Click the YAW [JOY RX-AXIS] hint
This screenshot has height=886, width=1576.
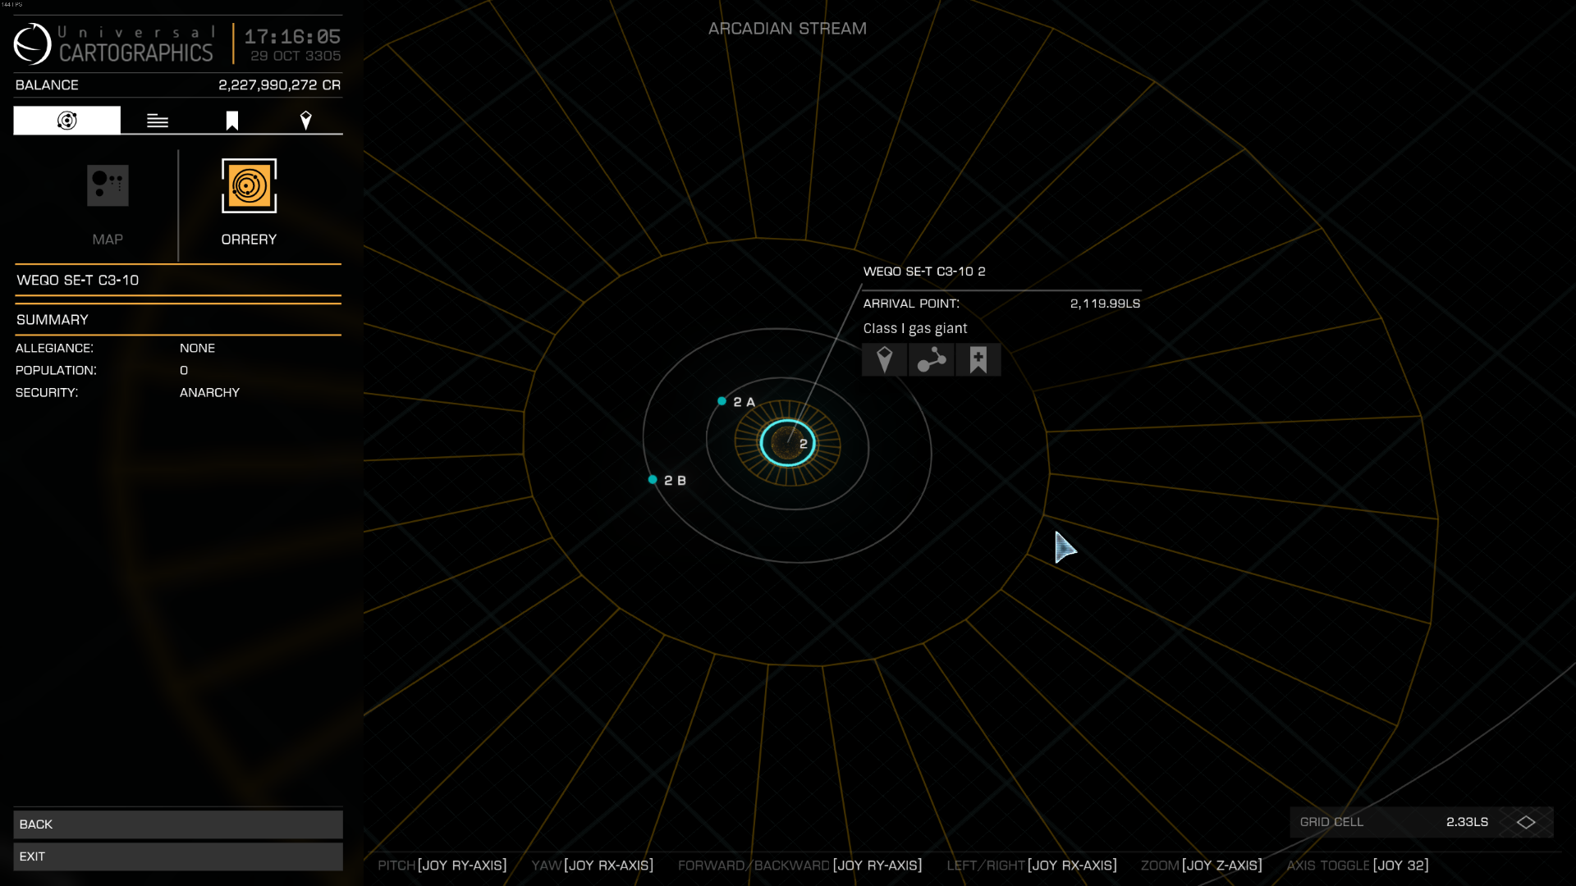pyautogui.click(x=592, y=865)
